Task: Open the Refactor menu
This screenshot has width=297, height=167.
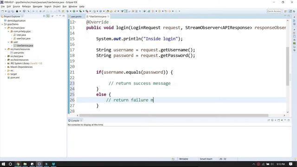Action: 26,6
